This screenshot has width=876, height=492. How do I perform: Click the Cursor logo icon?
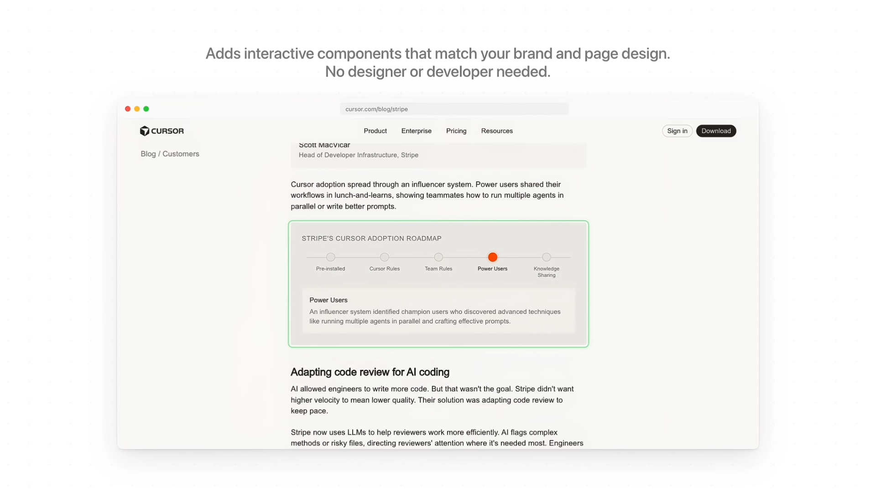click(x=145, y=131)
